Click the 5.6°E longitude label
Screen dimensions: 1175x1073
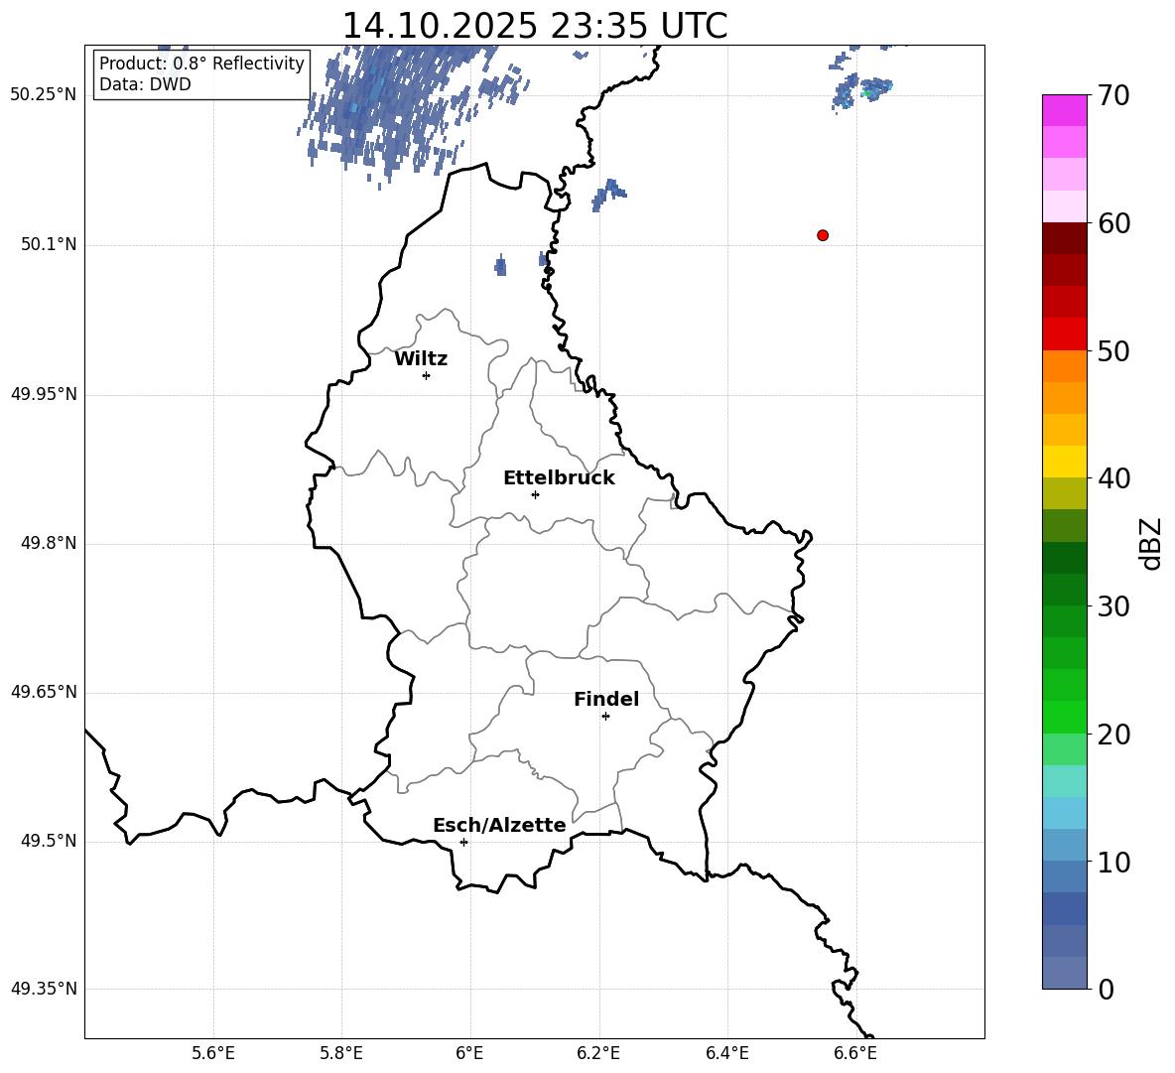click(213, 1053)
